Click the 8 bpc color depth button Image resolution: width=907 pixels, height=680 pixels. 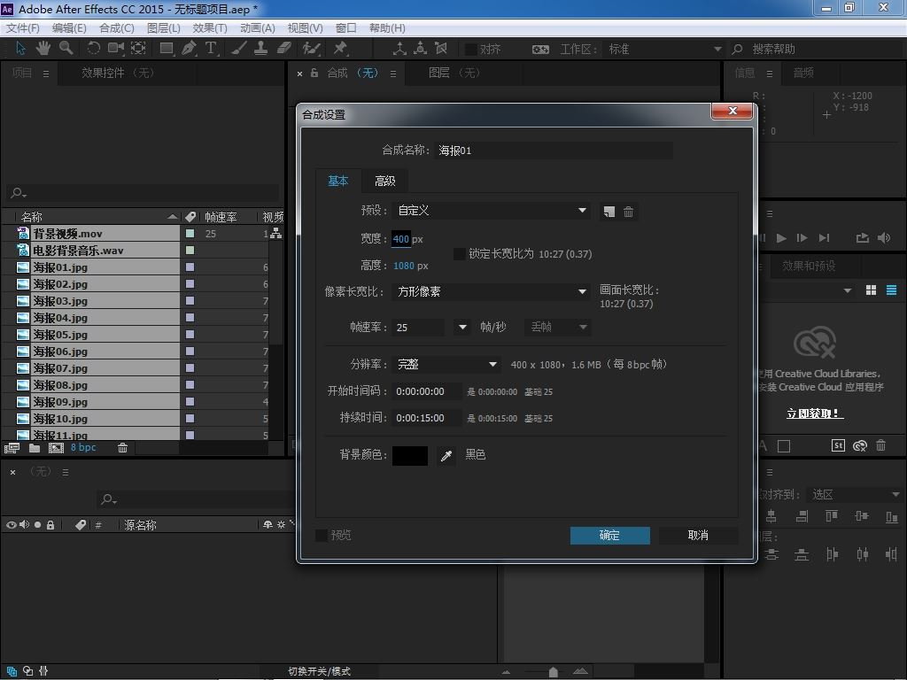[x=83, y=447]
